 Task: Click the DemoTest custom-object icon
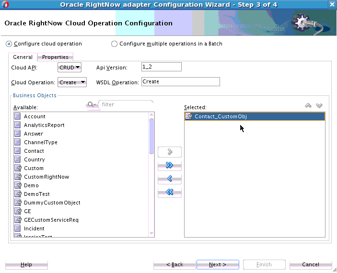point(18,194)
